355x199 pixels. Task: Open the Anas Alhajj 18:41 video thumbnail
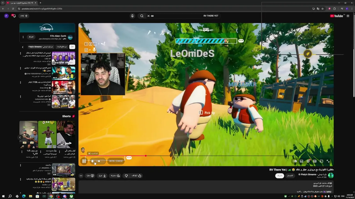(x=64, y=87)
